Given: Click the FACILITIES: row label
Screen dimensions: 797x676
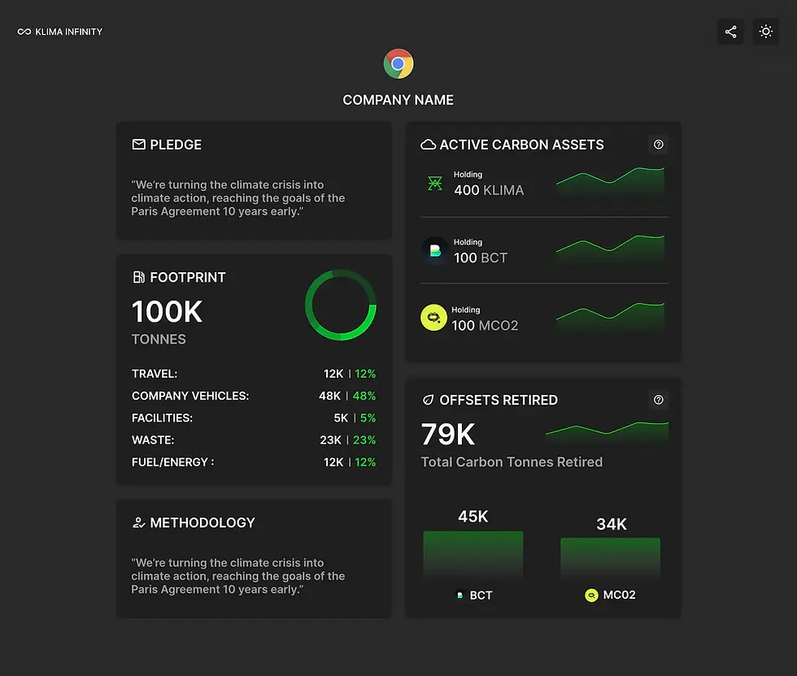Looking at the screenshot, I should click(162, 418).
